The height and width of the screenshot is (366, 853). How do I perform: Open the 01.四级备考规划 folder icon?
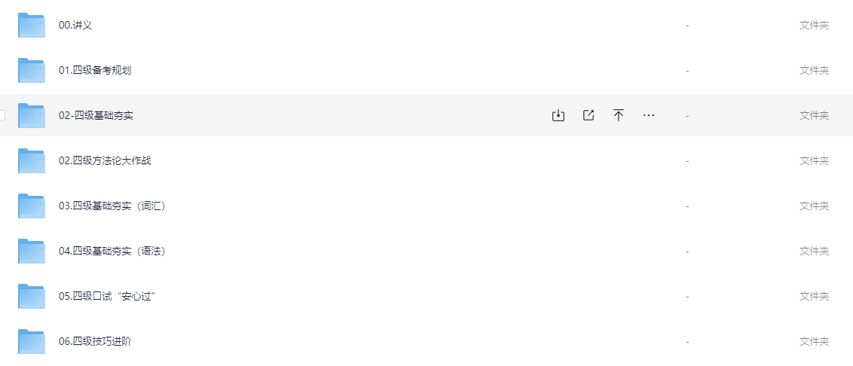[x=32, y=70]
